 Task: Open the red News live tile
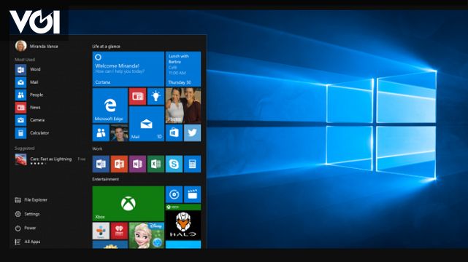click(137, 96)
